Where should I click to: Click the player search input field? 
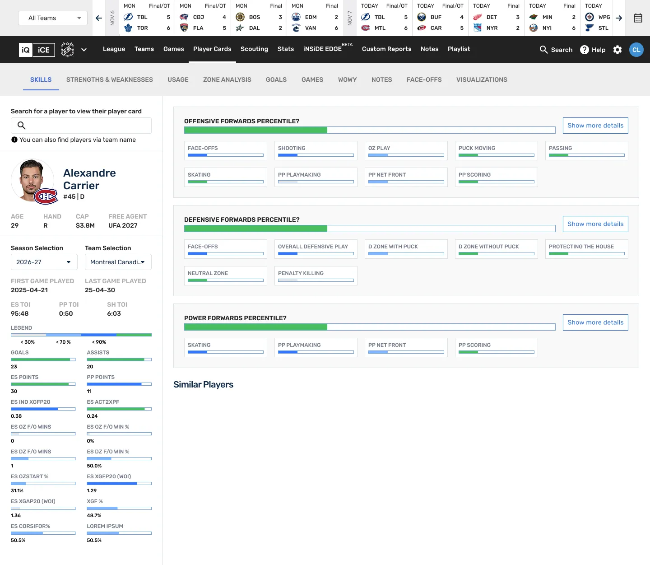coord(81,126)
